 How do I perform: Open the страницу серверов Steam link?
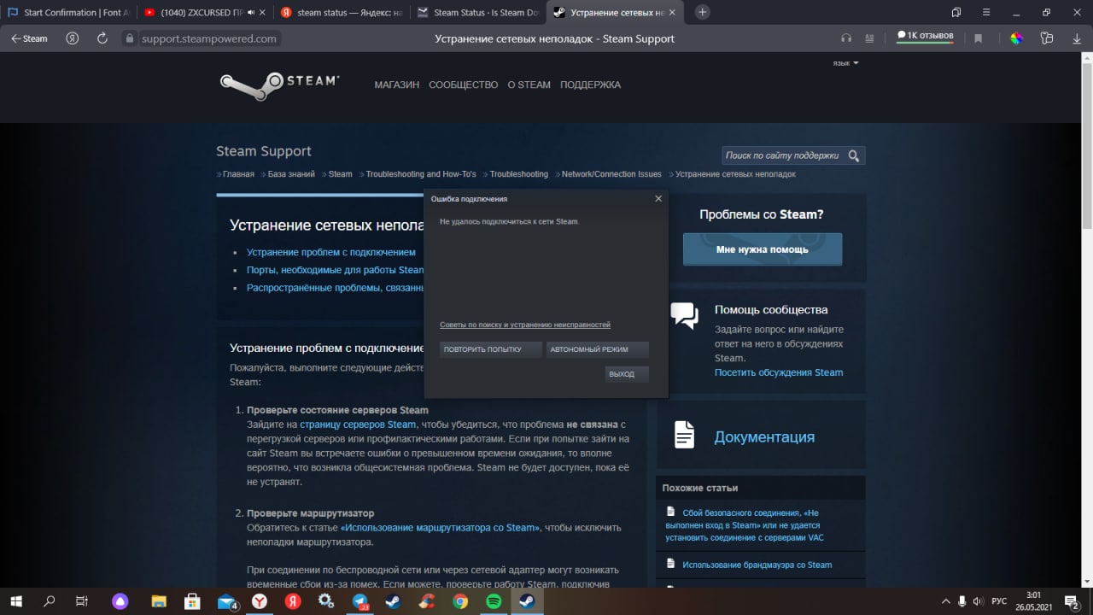[358, 425]
